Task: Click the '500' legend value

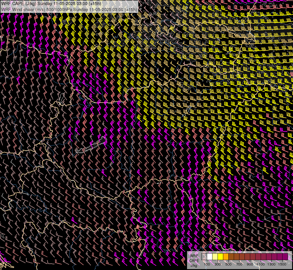Action: [228, 264]
